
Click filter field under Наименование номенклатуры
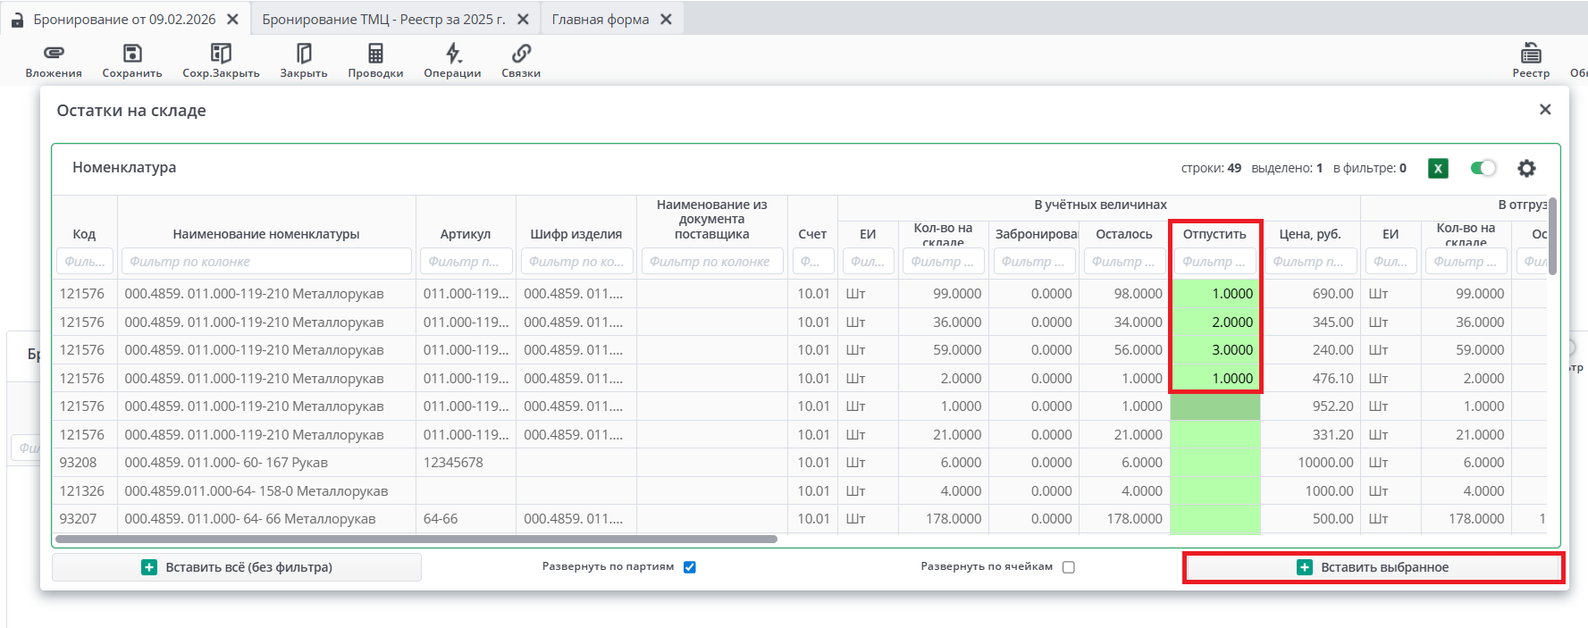[266, 262]
